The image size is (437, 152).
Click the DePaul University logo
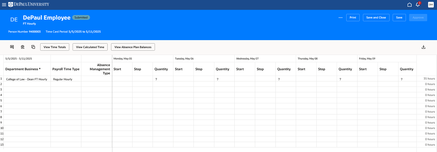(x=29, y=4)
